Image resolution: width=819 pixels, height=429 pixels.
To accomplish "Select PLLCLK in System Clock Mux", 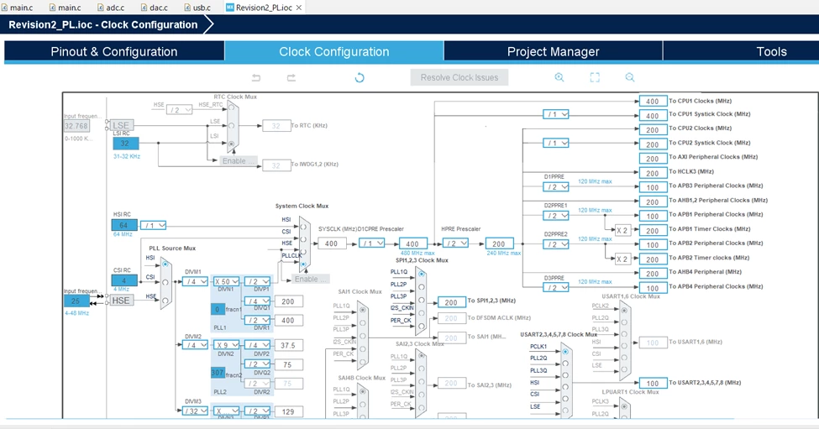I will coord(303,264).
